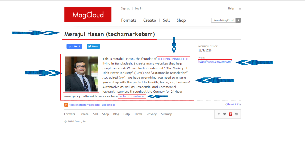This screenshot has width=305, height=142.
Task: Click the orange RSS feed icon
Action: pos(66,105)
